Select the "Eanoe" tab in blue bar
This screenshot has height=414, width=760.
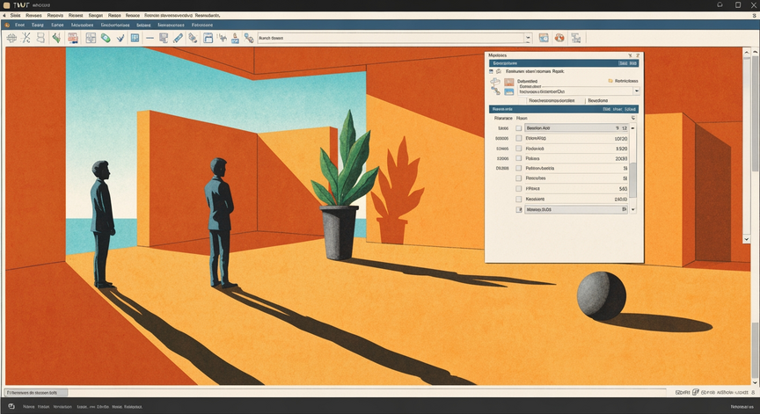pyautogui.click(x=57, y=25)
